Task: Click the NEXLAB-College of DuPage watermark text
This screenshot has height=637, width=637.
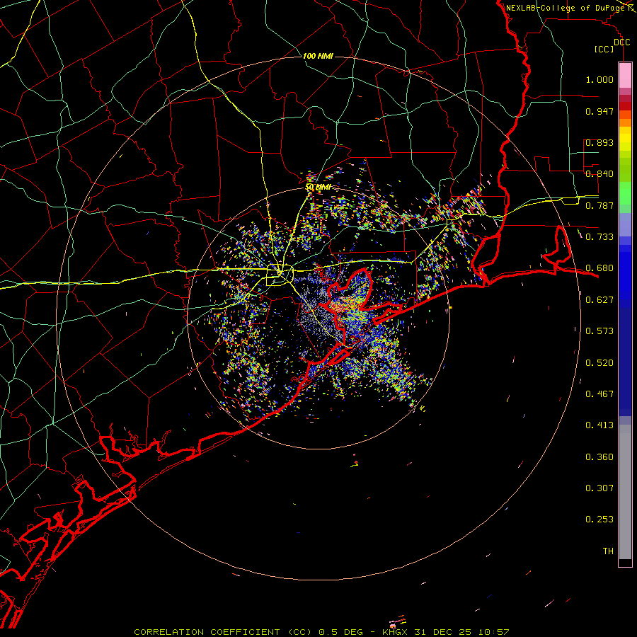Action: tap(565, 8)
